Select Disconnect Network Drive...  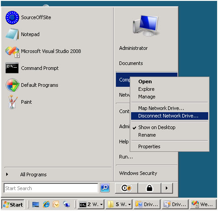[x=169, y=116]
